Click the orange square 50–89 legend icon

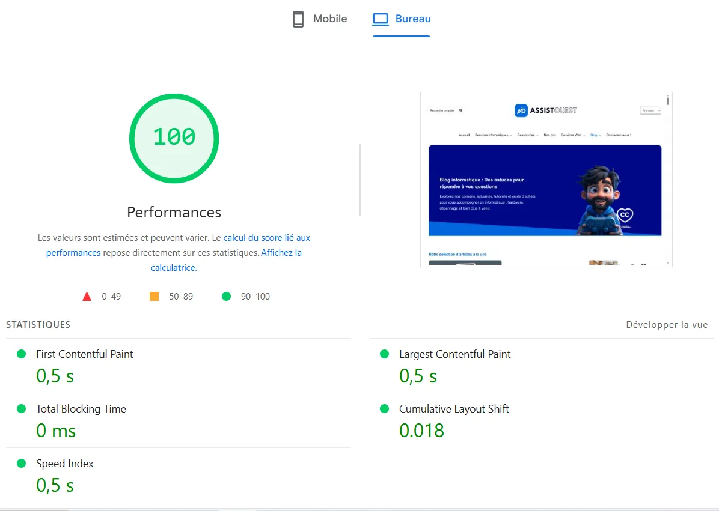click(154, 296)
